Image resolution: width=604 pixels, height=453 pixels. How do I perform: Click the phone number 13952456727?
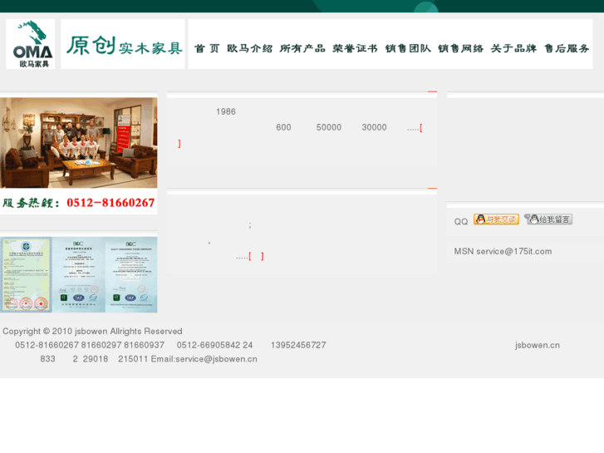(x=298, y=345)
